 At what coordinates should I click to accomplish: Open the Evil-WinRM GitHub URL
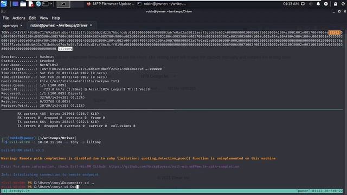(174, 166)
